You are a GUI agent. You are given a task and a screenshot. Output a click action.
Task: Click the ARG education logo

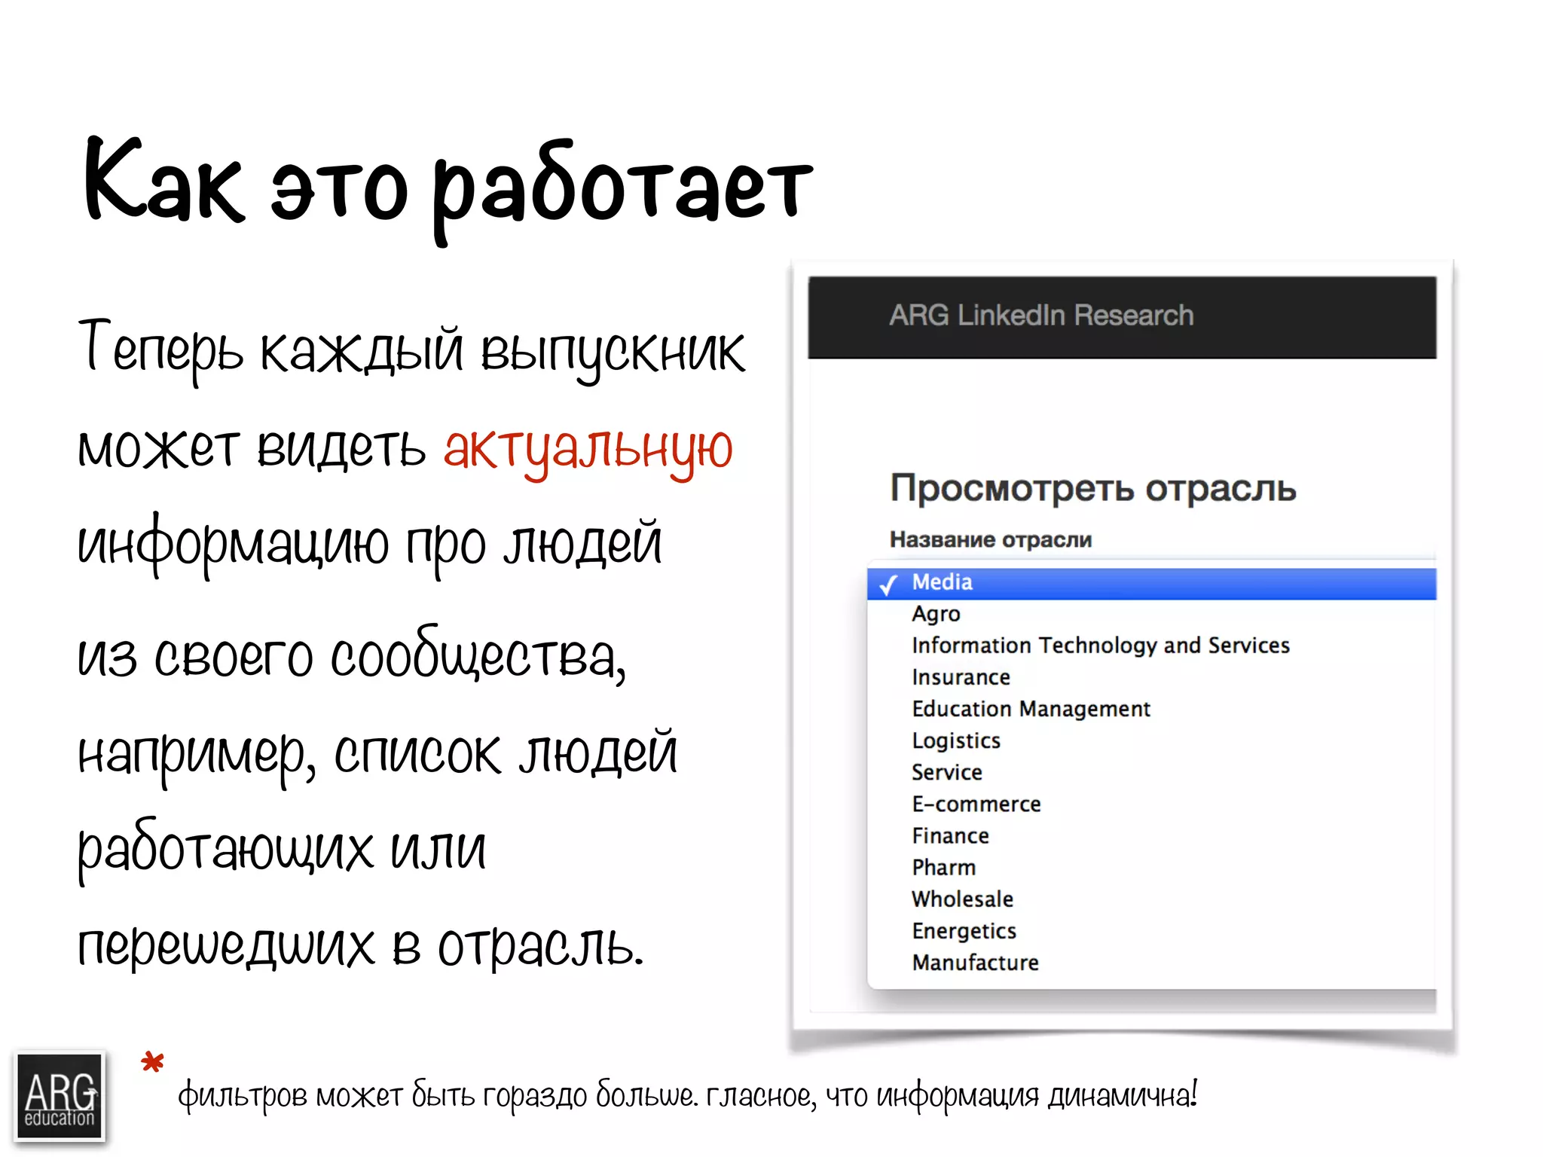pyautogui.click(x=60, y=1097)
